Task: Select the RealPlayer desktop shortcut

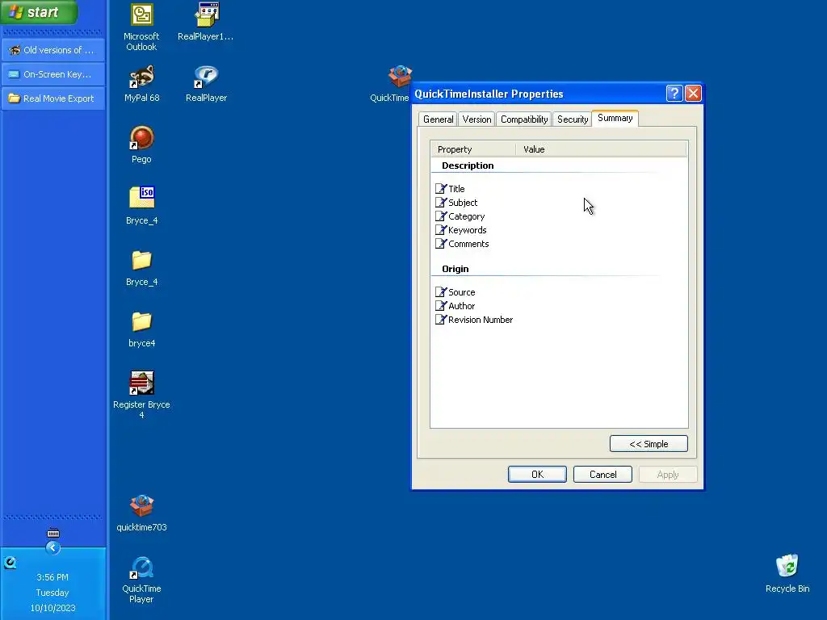Action: coord(206,84)
